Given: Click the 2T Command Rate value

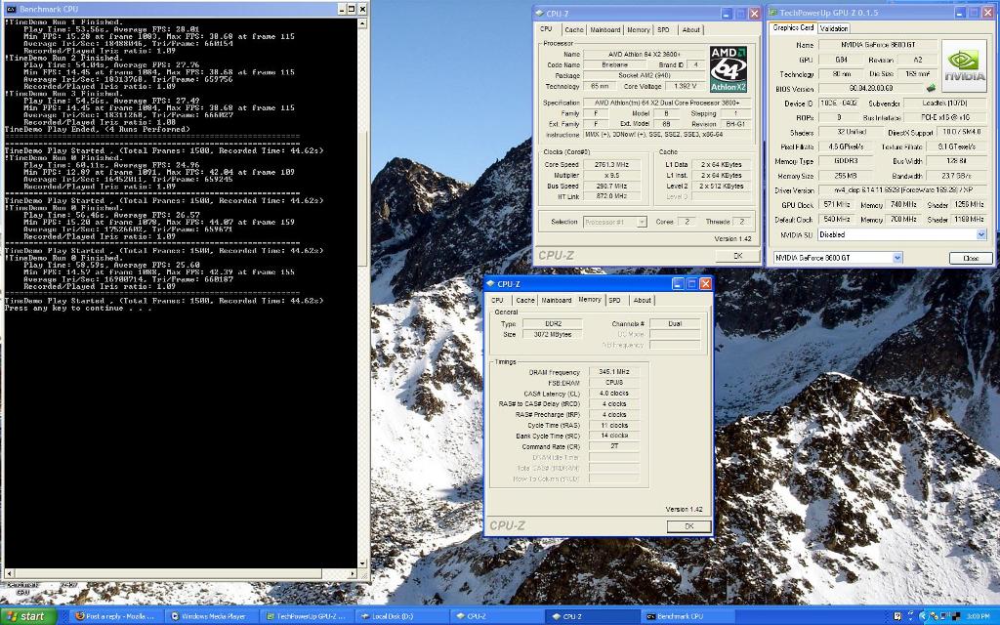Looking at the screenshot, I should [x=613, y=446].
